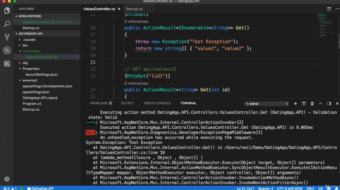Open the Search view in activity bar

click(x=7, y=24)
